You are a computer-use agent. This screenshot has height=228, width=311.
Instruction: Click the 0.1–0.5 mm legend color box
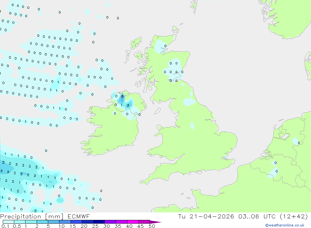coord(8,222)
